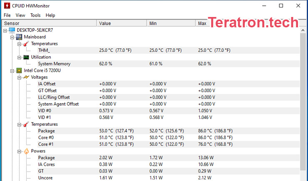Click the Powers flame icon
The width and height of the screenshot is (308, 181).
26,151
